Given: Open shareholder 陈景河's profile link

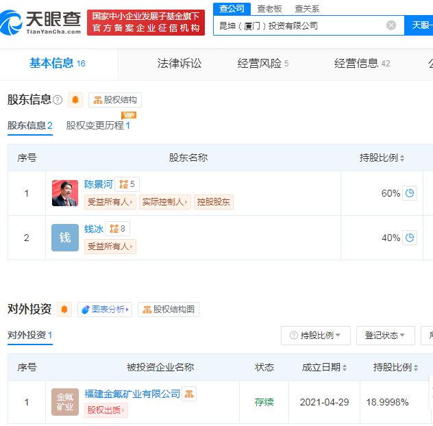Looking at the screenshot, I should pyautogui.click(x=98, y=184).
